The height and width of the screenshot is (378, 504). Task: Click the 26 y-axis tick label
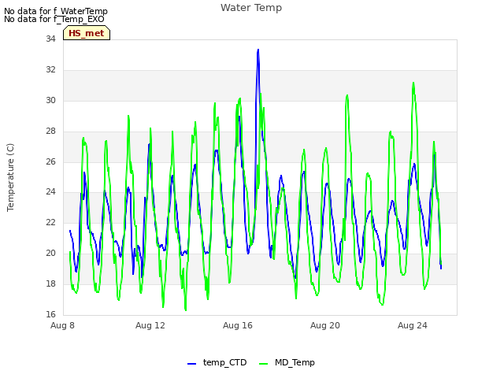50,161
